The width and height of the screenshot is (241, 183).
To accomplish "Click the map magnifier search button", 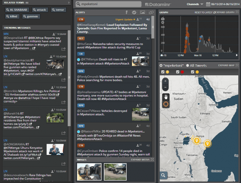I will tap(163, 175).
